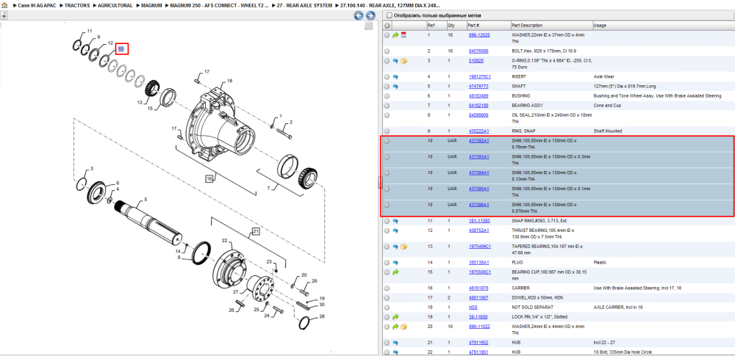Go to previous diagram with left arrow
The image size is (735, 356).
tap(358, 16)
